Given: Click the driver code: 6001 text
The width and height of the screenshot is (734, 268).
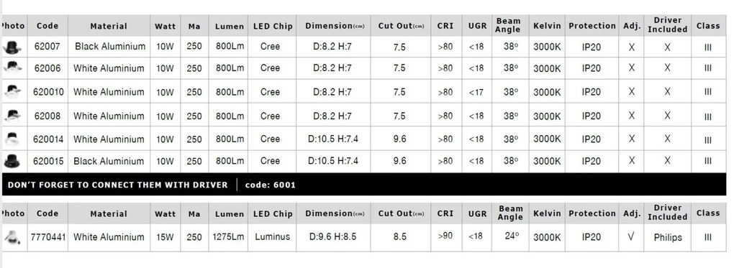Looking at the screenshot, I should 270,185.
